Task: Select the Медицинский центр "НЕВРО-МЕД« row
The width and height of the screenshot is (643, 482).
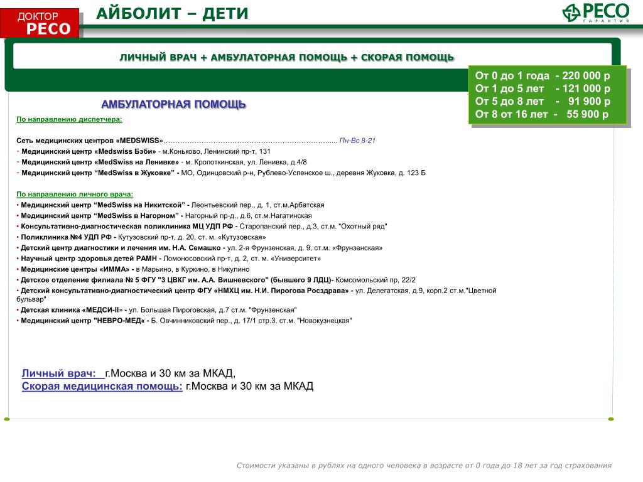Action: 184,321
